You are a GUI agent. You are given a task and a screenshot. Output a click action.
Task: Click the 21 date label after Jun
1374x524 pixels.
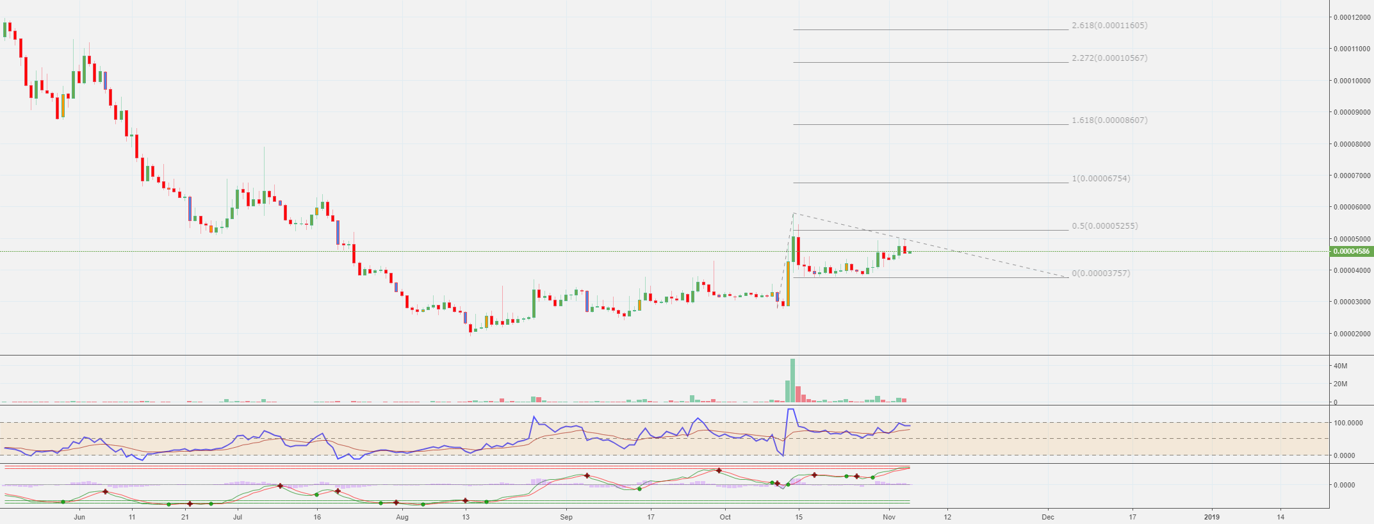pos(184,517)
